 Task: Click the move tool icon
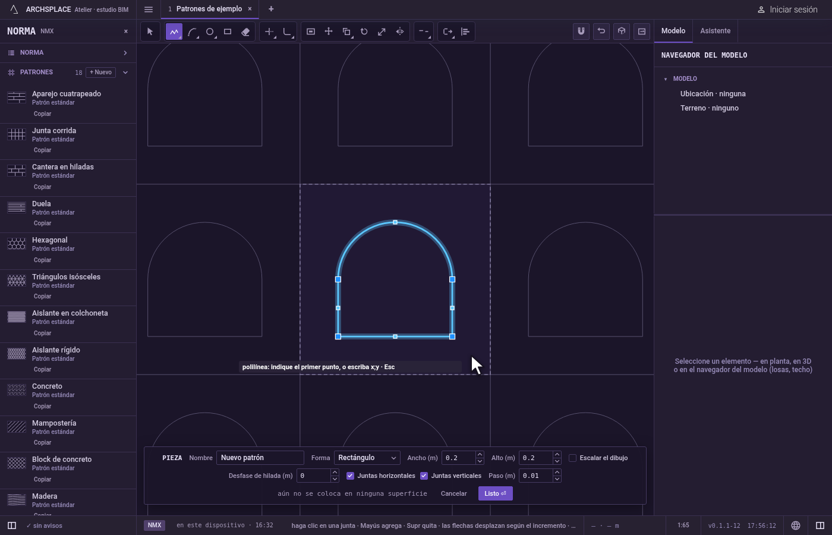pyautogui.click(x=329, y=32)
